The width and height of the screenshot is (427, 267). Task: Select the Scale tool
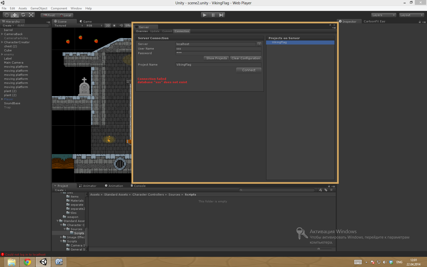pos(31,15)
